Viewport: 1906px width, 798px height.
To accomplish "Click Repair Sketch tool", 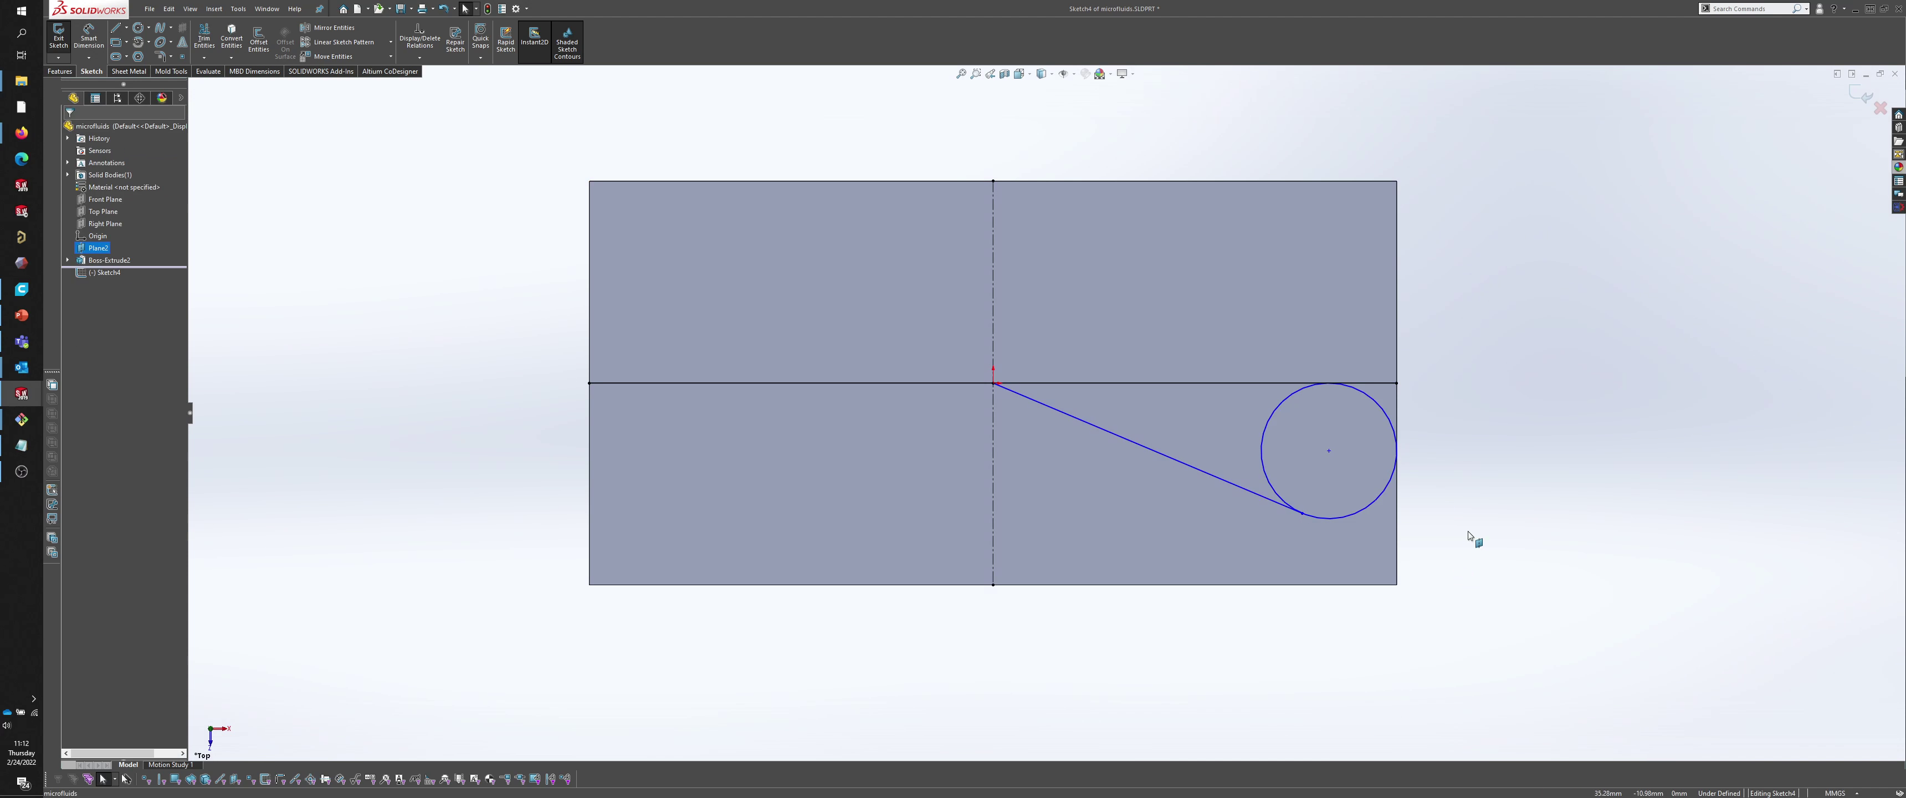I will (455, 40).
